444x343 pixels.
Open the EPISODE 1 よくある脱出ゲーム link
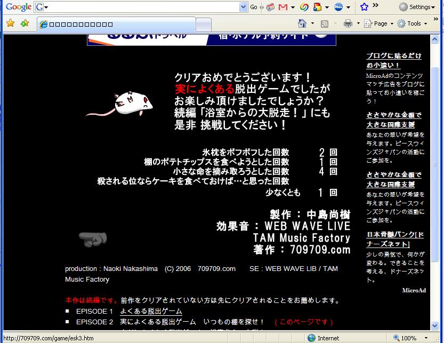[151, 311]
